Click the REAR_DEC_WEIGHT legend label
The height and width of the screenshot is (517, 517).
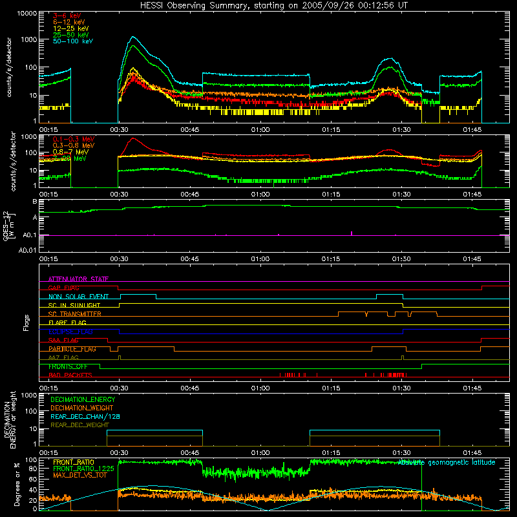click(79, 425)
